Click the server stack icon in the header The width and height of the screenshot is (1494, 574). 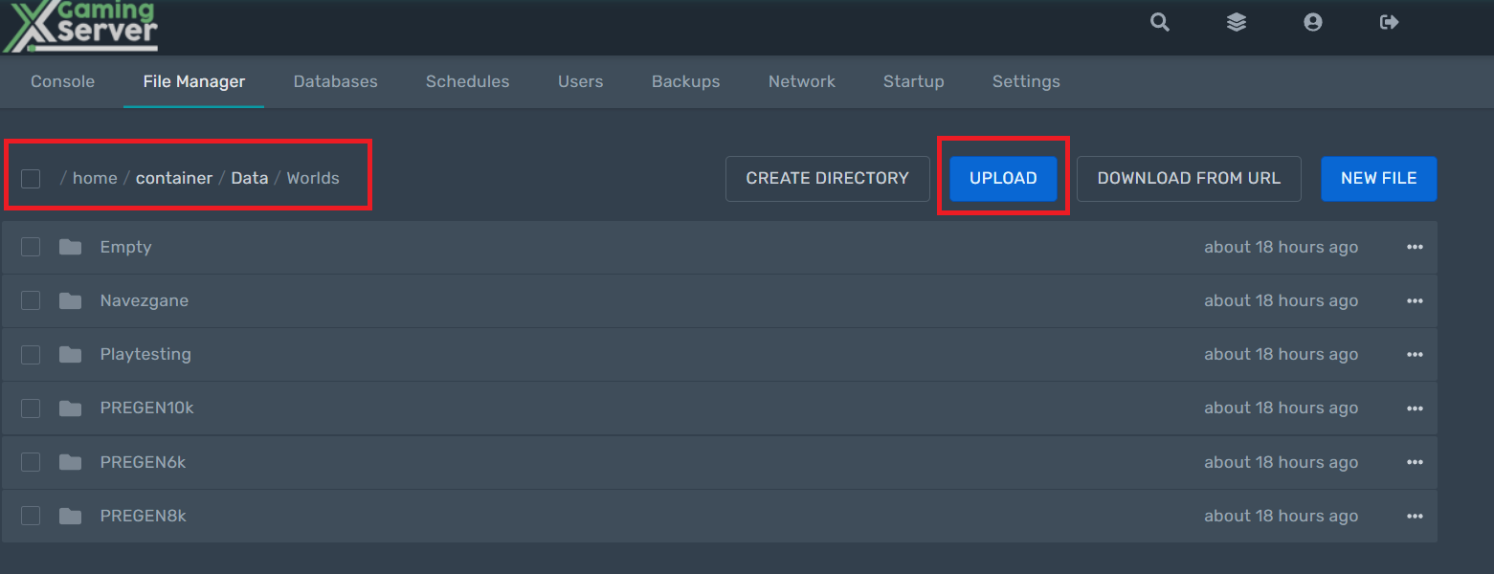1236,22
